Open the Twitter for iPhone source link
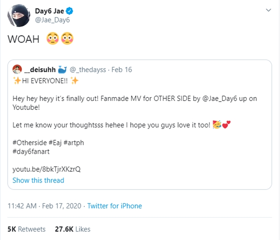280x240 pixels. point(114,206)
